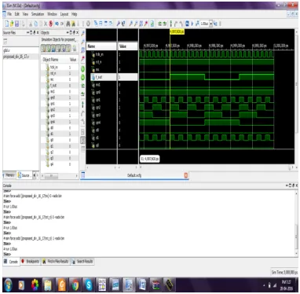Click Zoom In on the top toolbar

coord(130,24)
